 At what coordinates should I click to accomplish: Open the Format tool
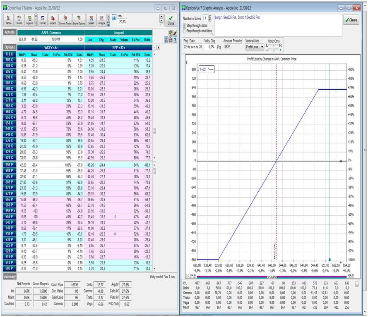coord(43,20)
